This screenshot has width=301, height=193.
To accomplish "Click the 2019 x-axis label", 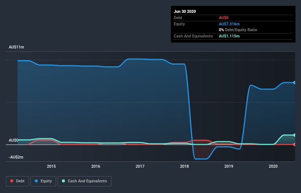I will tap(229, 166).
